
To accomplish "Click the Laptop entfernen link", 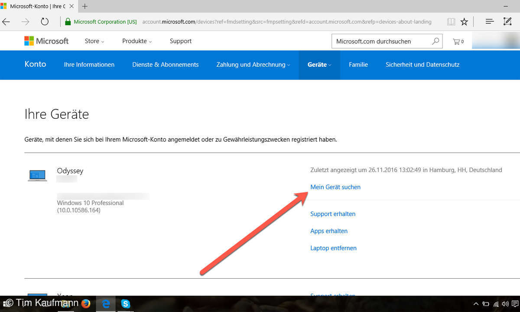I will pos(334,248).
